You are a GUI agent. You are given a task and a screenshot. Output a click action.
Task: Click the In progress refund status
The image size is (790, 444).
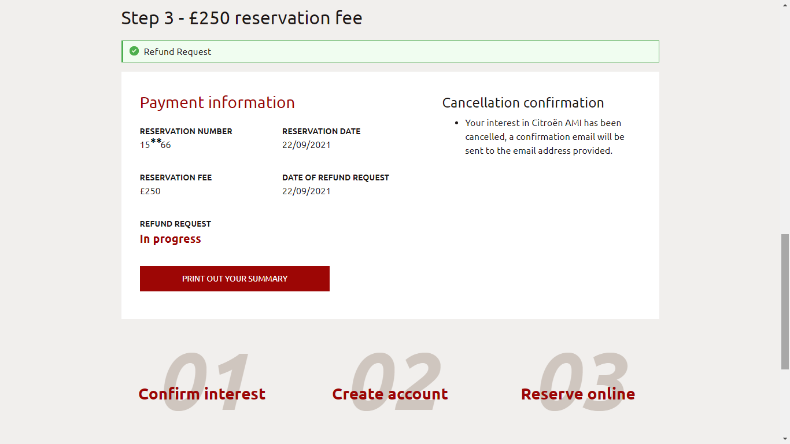pos(171,239)
